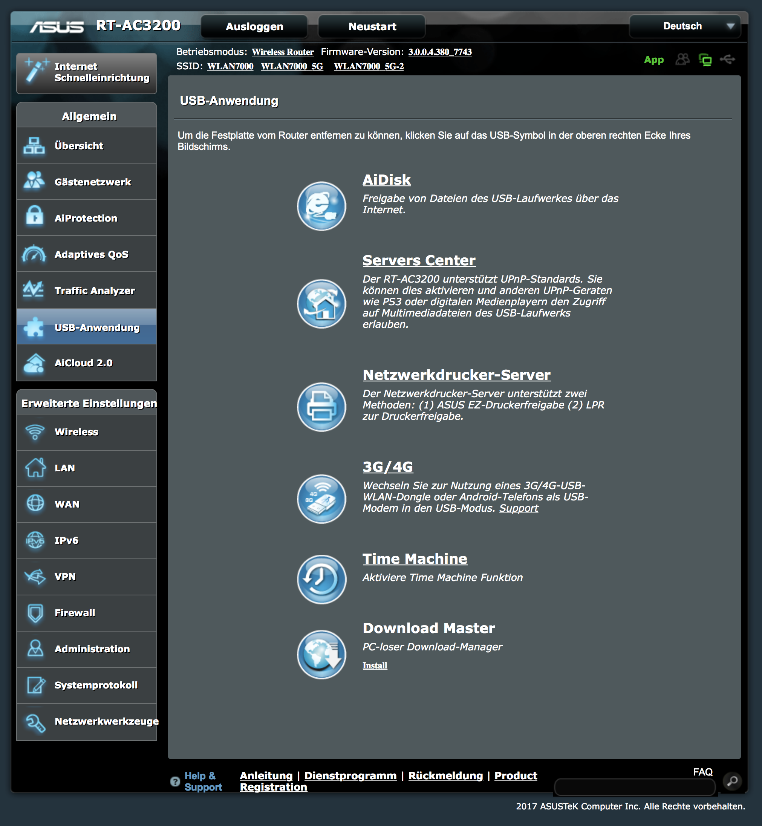Click the FAQ search input field
762x826 pixels.
pyautogui.click(x=635, y=787)
